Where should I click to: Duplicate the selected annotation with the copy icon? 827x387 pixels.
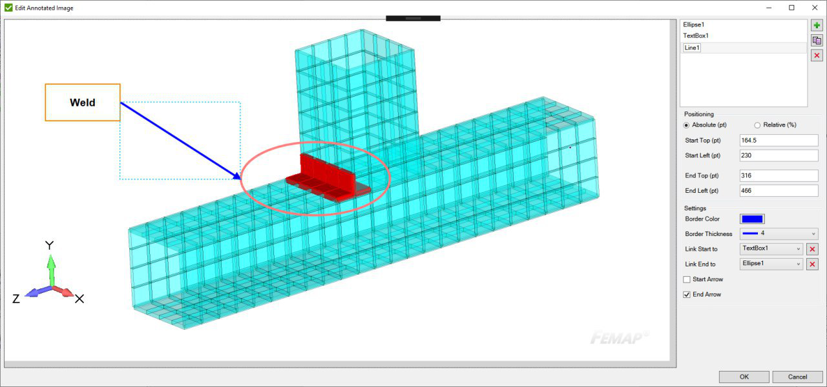coord(817,40)
